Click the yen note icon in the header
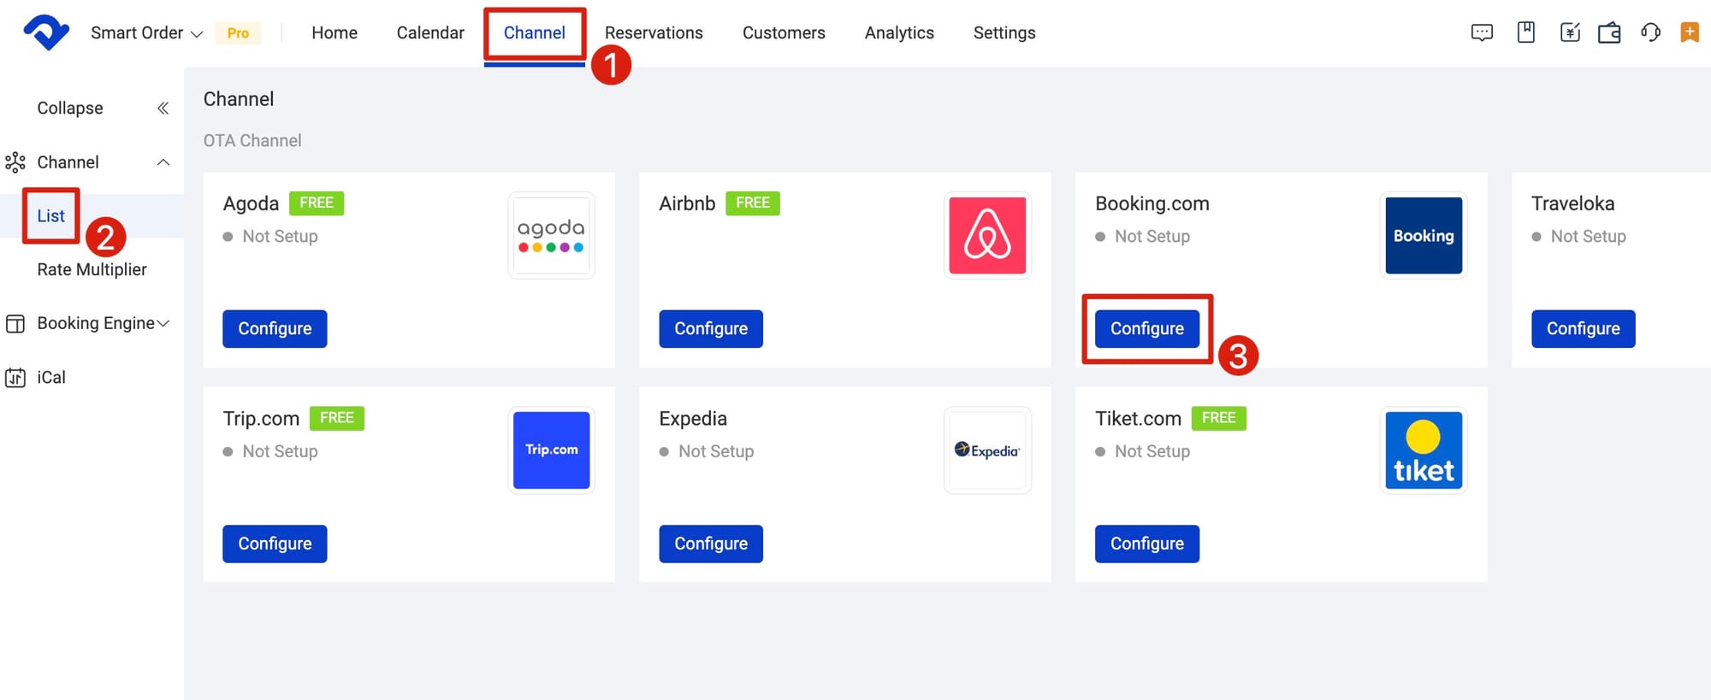 pyautogui.click(x=1570, y=32)
